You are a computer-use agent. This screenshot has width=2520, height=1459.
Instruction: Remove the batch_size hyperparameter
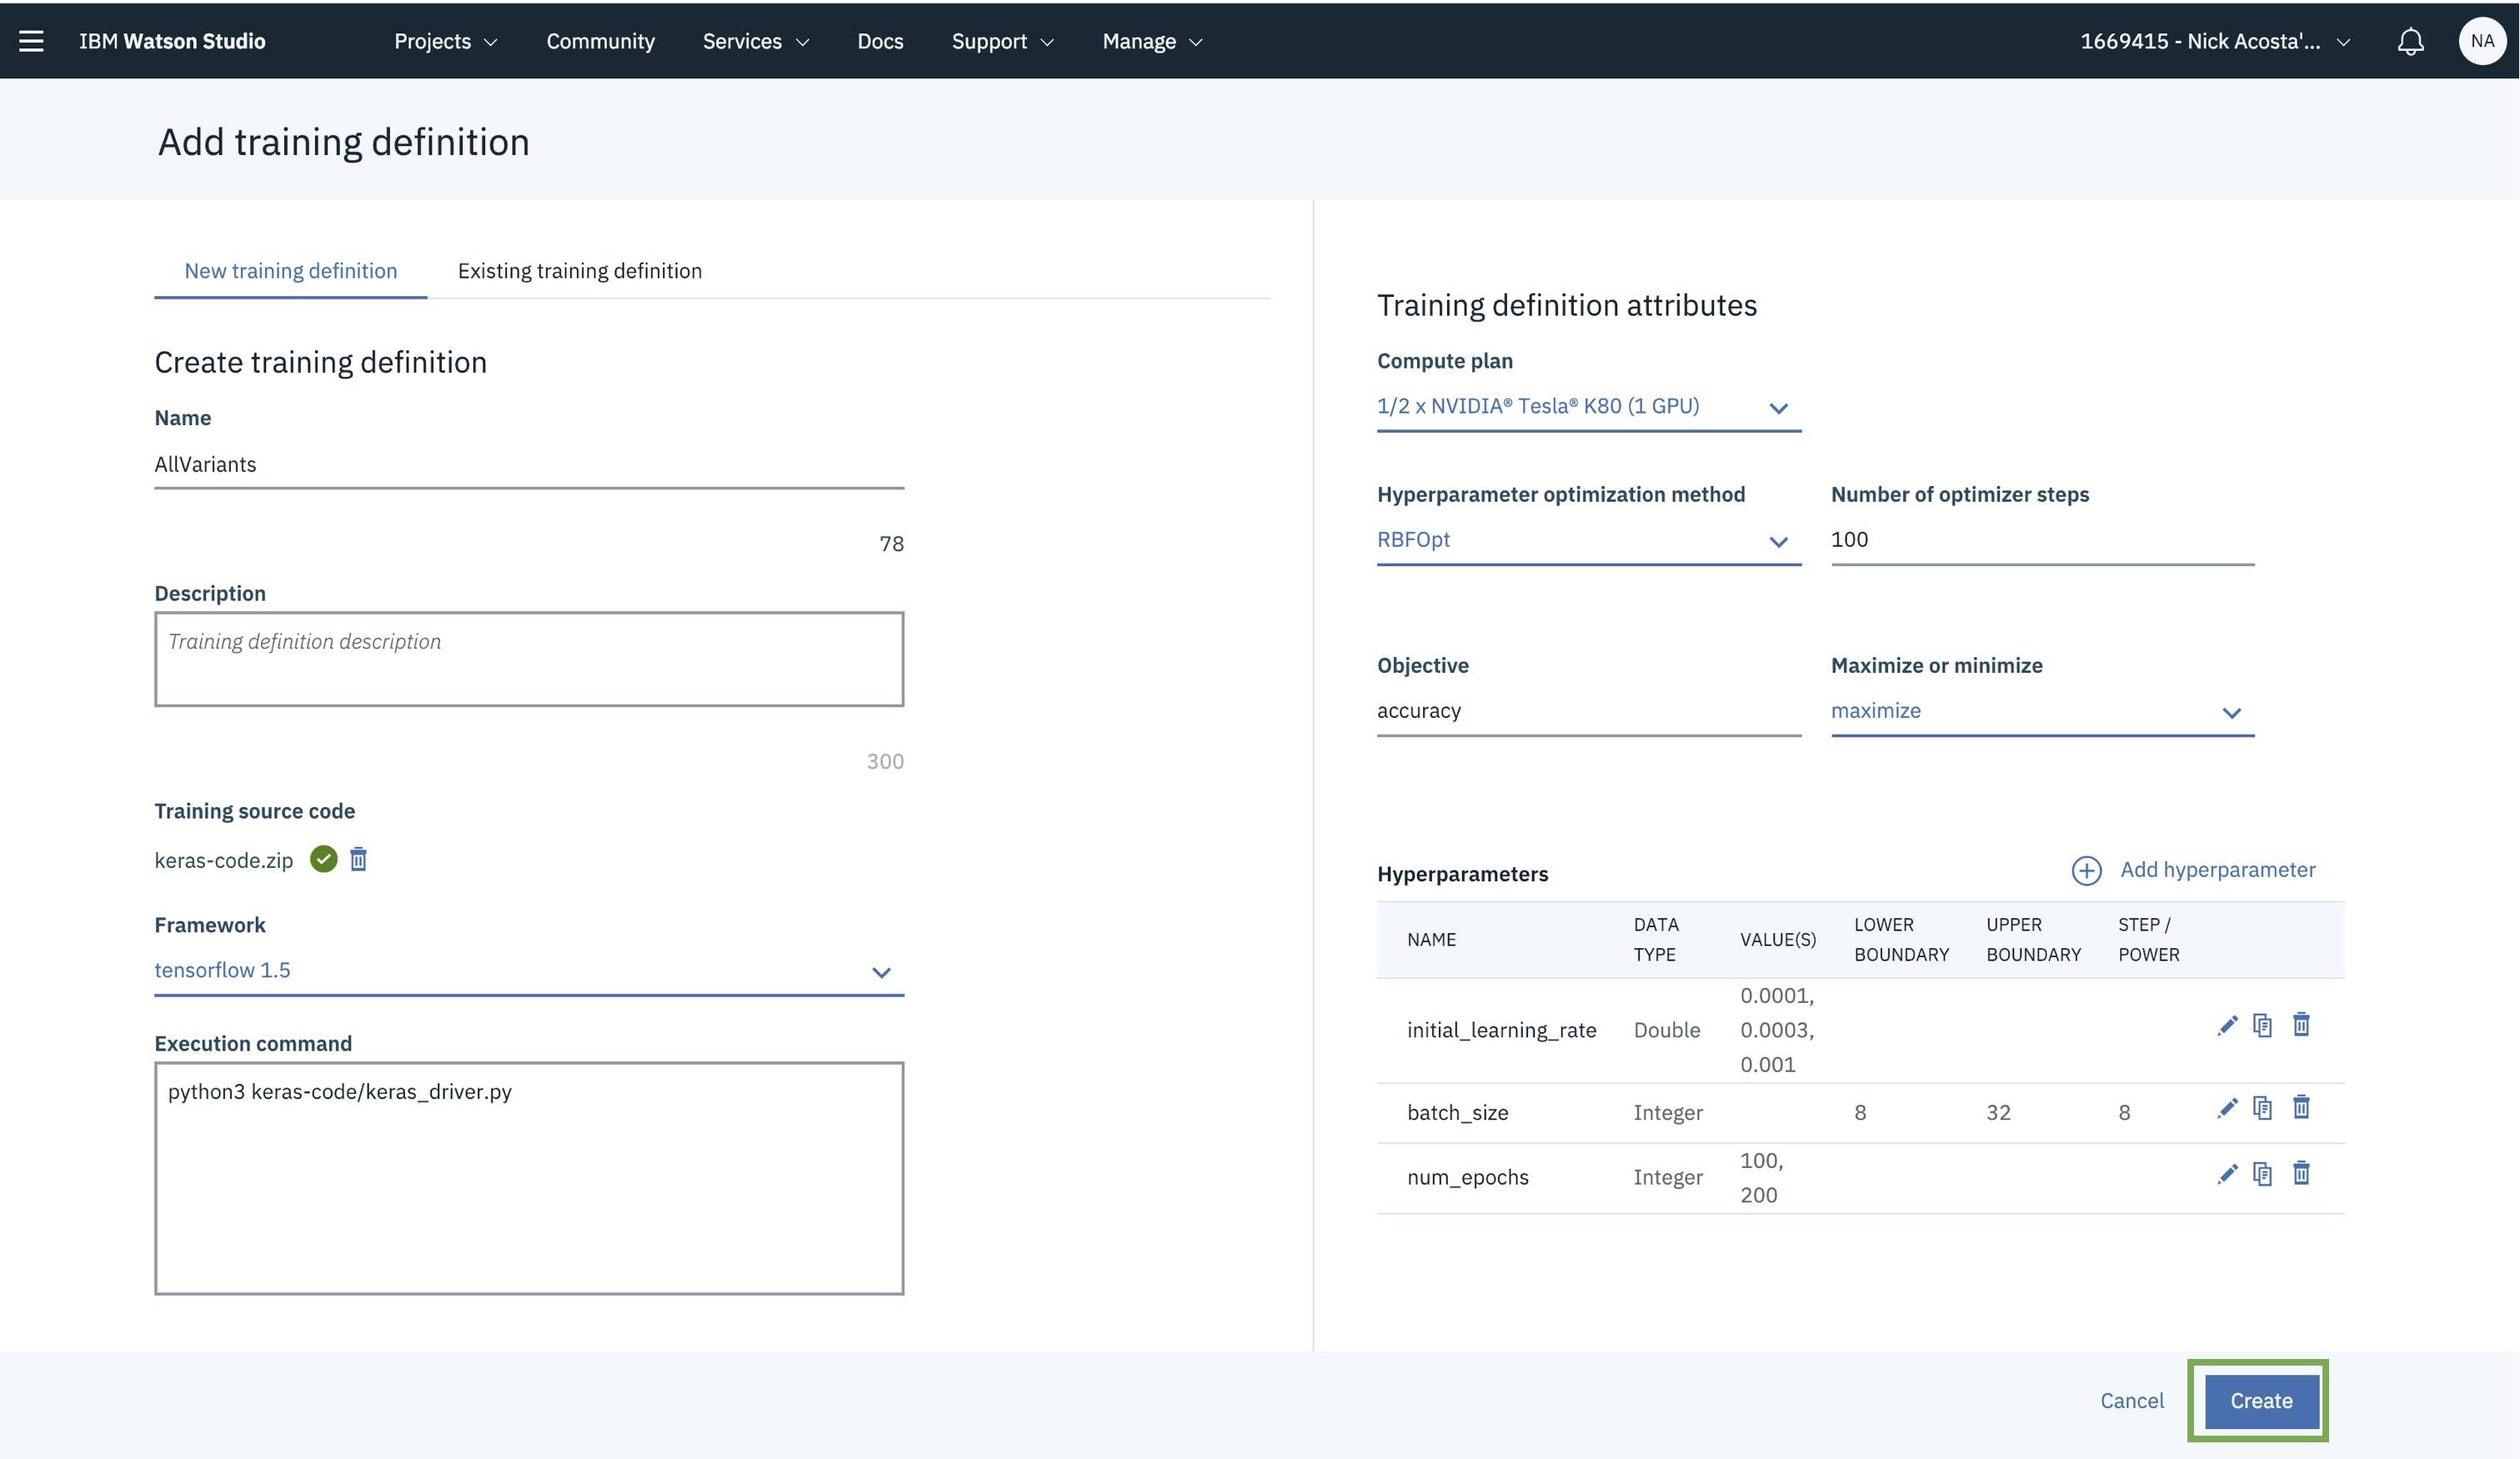click(x=2301, y=1108)
